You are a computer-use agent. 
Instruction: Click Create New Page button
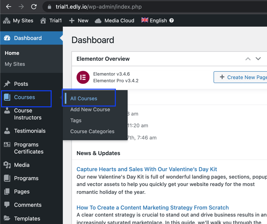241,77
